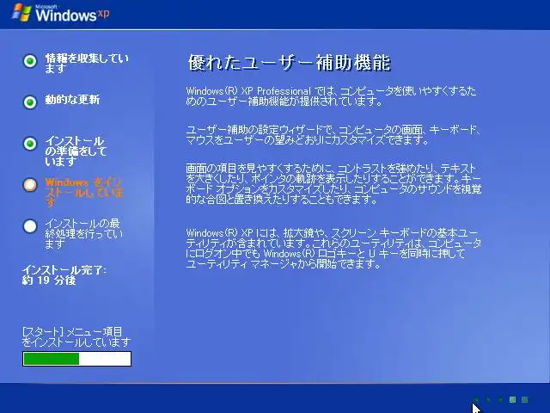Image resolution: width=550 pixels, height=413 pixels.
Task: Click the paragraph starting ユーザー補助の設定ウィザードで
Action: (x=333, y=135)
